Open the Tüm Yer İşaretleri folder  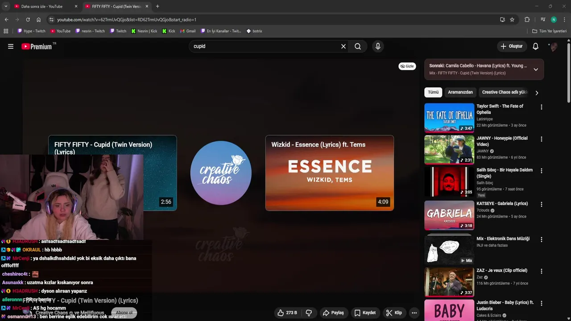(x=550, y=31)
